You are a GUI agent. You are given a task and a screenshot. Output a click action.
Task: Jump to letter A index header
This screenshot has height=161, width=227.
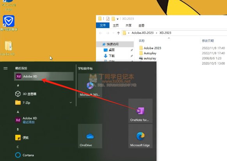(x=18, y=112)
